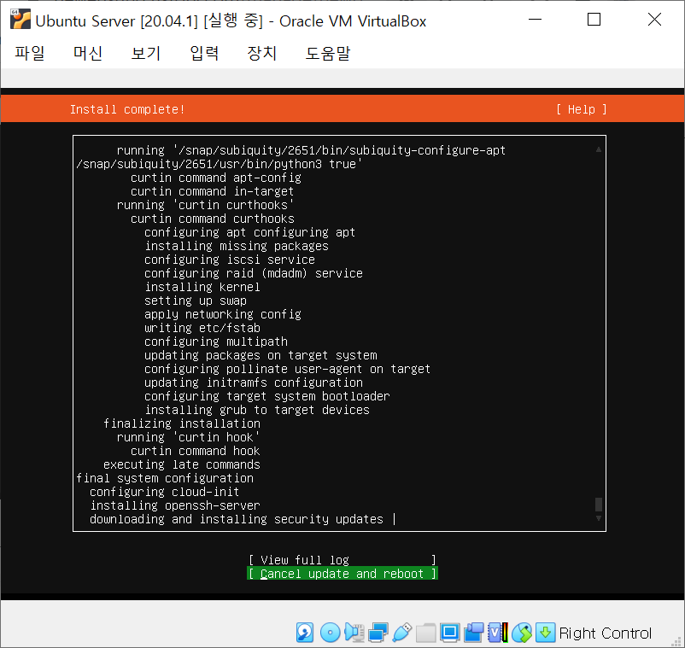Click the optical disc drive indicator
This screenshot has height=648, width=685.
[x=330, y=633]
